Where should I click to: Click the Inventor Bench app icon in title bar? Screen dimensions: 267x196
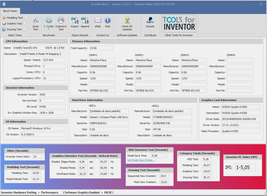[4, 4]
